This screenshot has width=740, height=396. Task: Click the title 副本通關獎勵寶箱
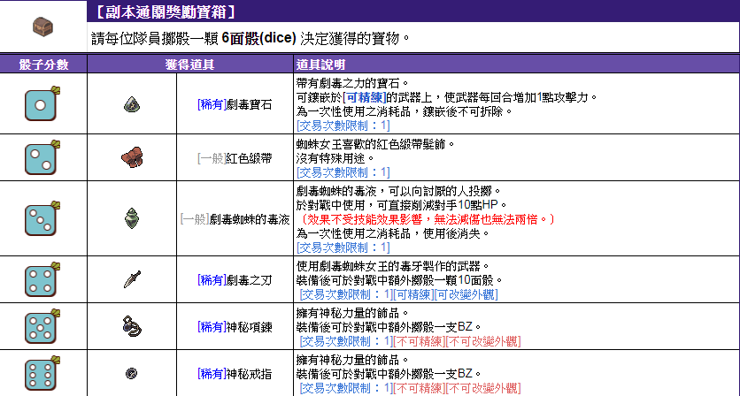tap(166, 11)
